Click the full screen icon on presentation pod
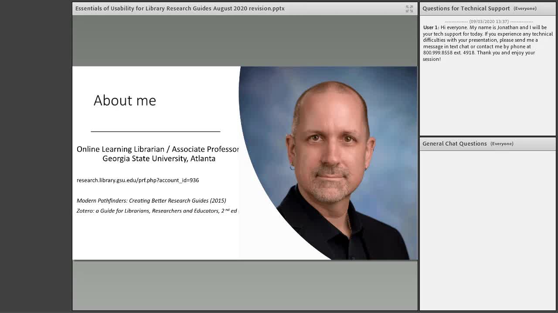Viewport: 558px width, 313px height. (409, 9)
